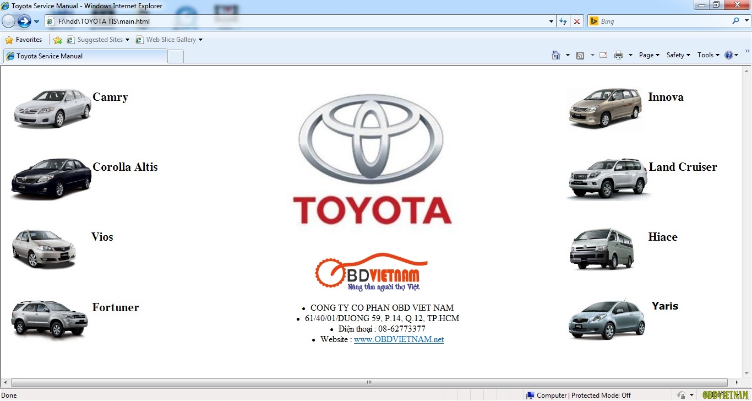Click the Bing search box
The width and height of the screenshot is (752, 401).
click(x=663, y=21)
